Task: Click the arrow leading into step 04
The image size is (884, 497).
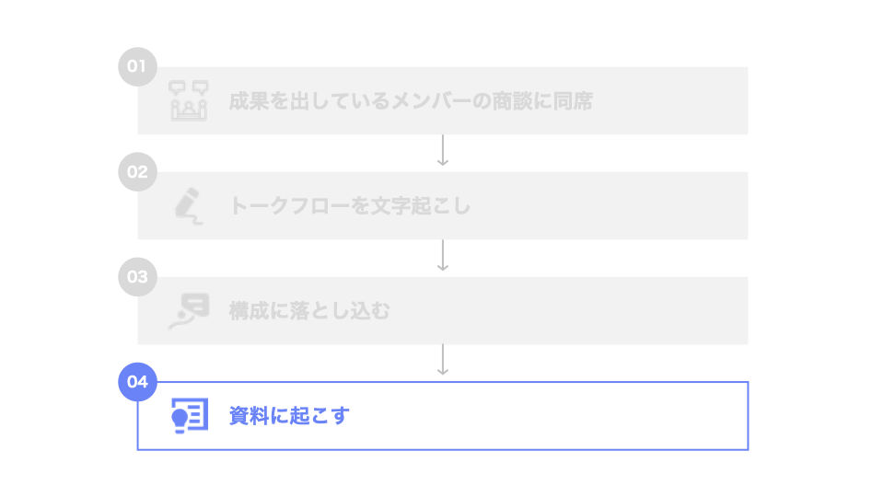Action: pos(443,361)
